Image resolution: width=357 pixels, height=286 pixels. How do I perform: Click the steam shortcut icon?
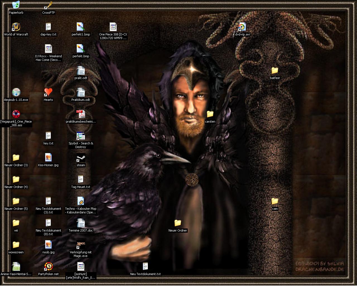point(81,158)
